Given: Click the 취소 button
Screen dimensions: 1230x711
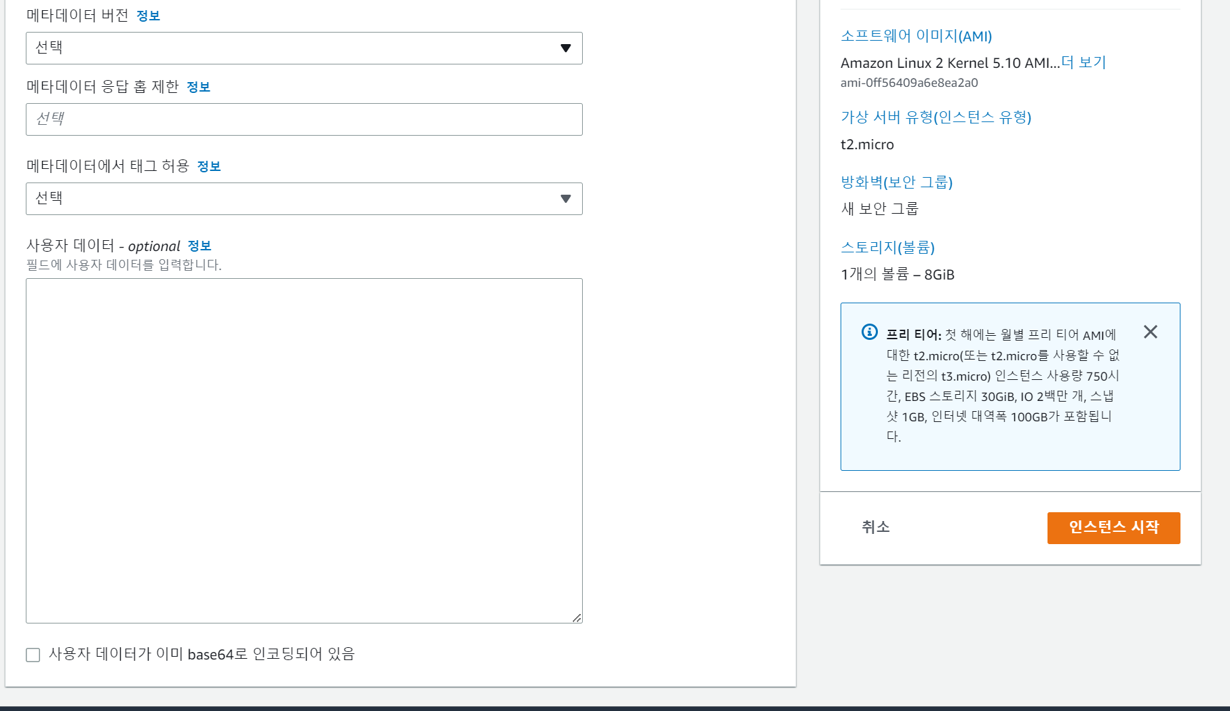Looking at the screenshot, I should point(875,527).
